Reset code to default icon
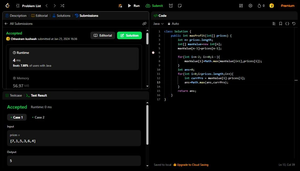The width and height of the screenshot is (300, 171). tap(294, 23)
